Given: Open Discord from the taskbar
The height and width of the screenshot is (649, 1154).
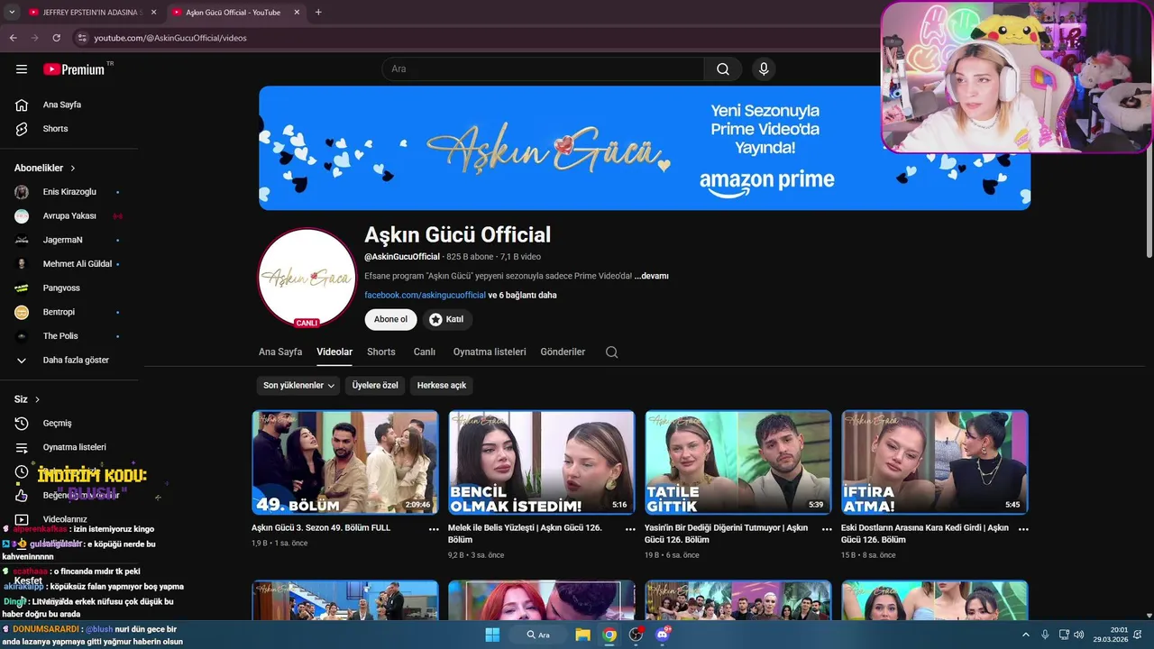Looking at the screenshot, I should tap(663, 635).
